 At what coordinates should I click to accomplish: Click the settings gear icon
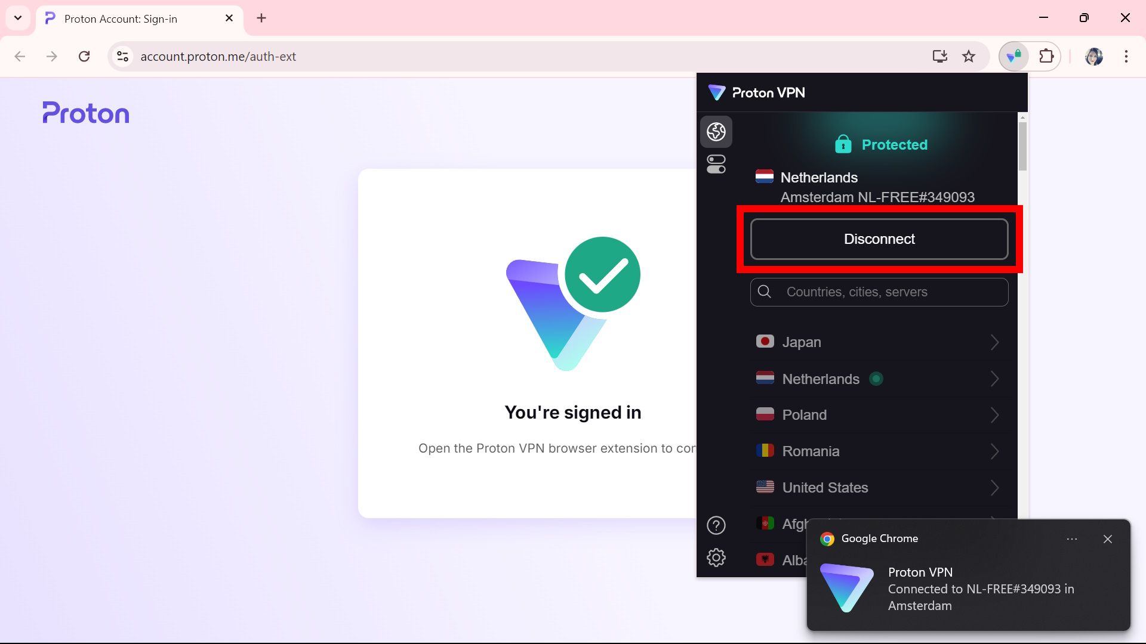[716, 558]
